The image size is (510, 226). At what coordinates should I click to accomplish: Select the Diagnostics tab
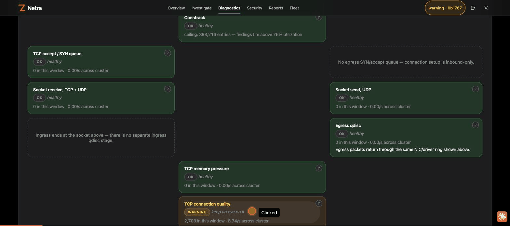point(229,8)
